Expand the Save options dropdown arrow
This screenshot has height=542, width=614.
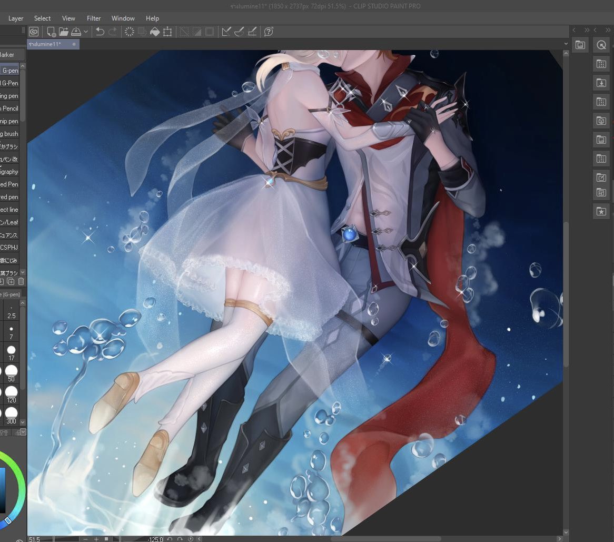coord(85,32)
